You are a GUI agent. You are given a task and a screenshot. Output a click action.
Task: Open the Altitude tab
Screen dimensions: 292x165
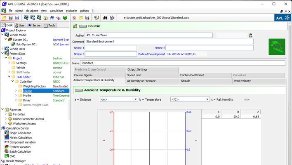[205, 81]
